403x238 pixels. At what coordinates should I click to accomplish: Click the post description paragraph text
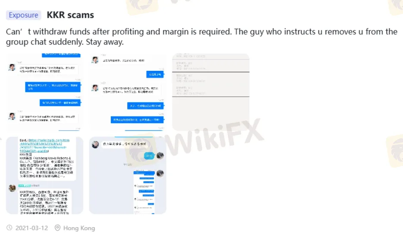pos(202,37)
